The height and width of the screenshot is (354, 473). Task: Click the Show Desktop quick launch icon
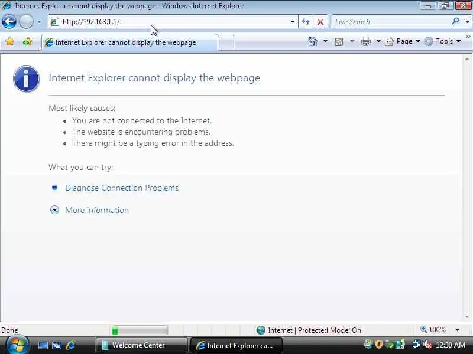[x=43, y=345]
